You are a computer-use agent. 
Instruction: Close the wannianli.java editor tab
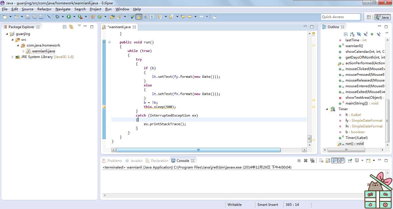pyautogui.click(x=134, y=27)
